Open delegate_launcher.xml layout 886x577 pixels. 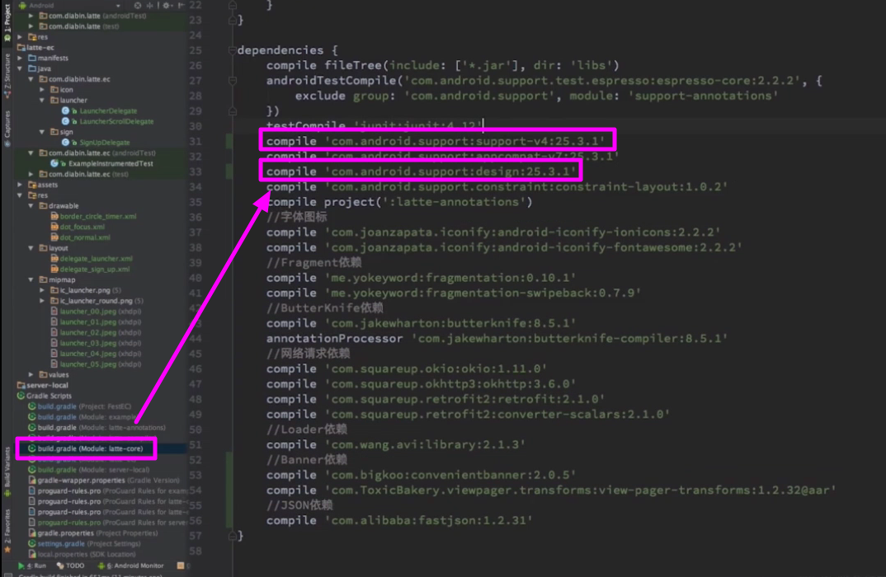[96, 259]
